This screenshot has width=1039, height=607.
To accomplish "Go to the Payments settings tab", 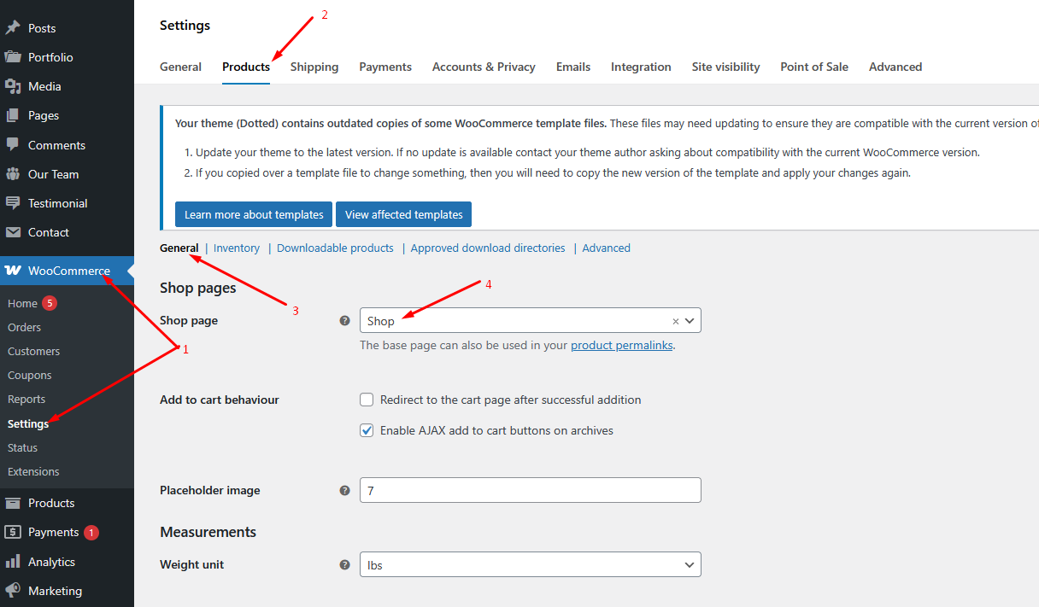I will pos(385,67).
